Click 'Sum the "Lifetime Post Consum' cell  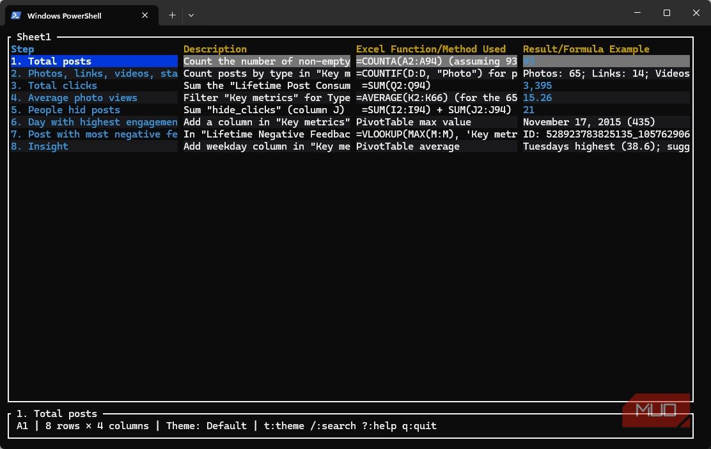[267, 86]
